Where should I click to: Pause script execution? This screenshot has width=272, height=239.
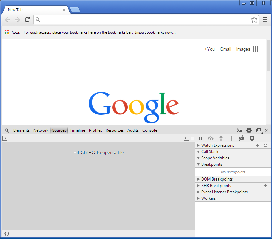point(200,138)
